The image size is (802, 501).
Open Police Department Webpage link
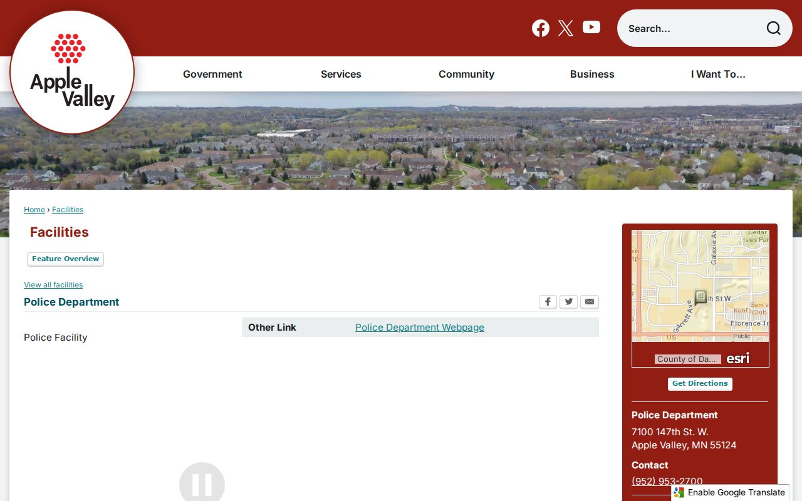coord(420,327)
